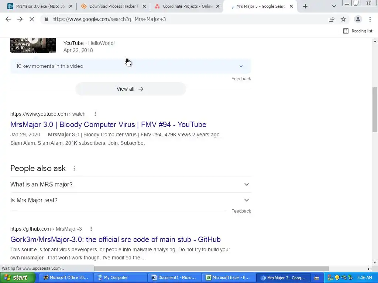The height and width of the screenshot is (283, 378).
Task: Click horizontal scrollbar right arrow
Action: click(x=369, y=268)
